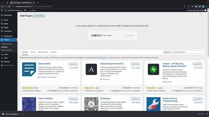Open Chrome profile avatar

point(203,6)
